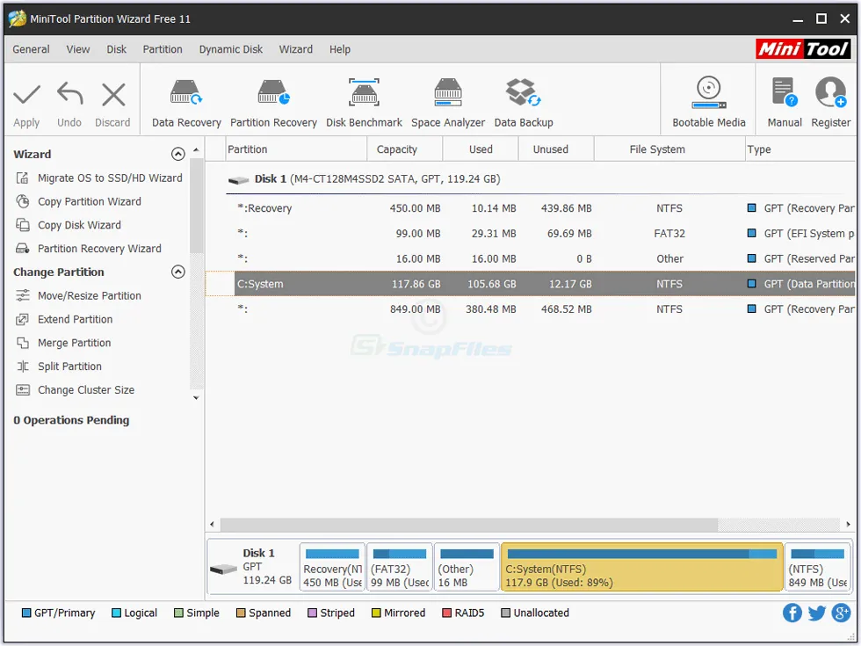The height and width of the screenshot is (646, 861).
Task: Start Partition Recovery Wizard in sidebar
Action: click(x=89, y=249)
